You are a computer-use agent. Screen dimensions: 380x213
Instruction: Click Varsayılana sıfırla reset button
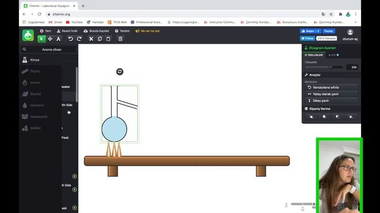[x=331, y=88]
